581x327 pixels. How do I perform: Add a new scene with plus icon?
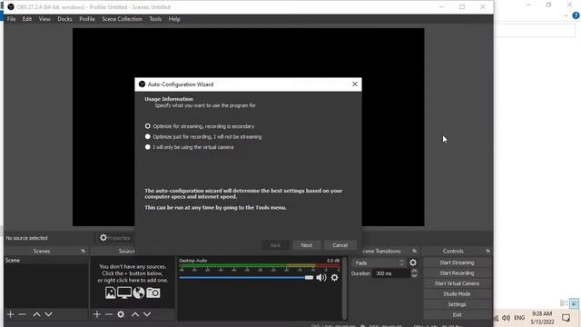point(10,314)
